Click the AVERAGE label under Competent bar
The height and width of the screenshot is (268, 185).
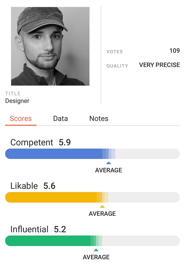[108, 170]
